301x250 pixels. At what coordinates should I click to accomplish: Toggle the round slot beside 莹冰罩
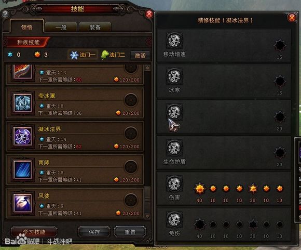[131, 100]
